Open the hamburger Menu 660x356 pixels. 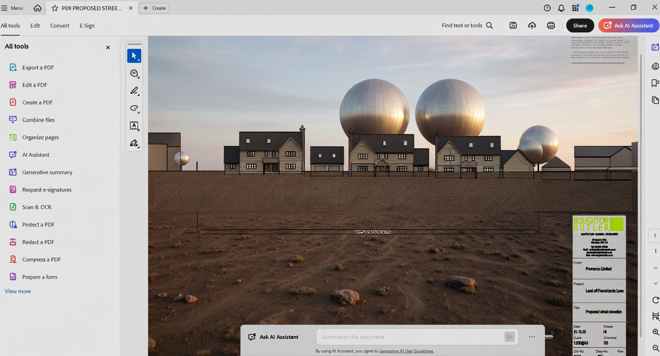point(12,8)
